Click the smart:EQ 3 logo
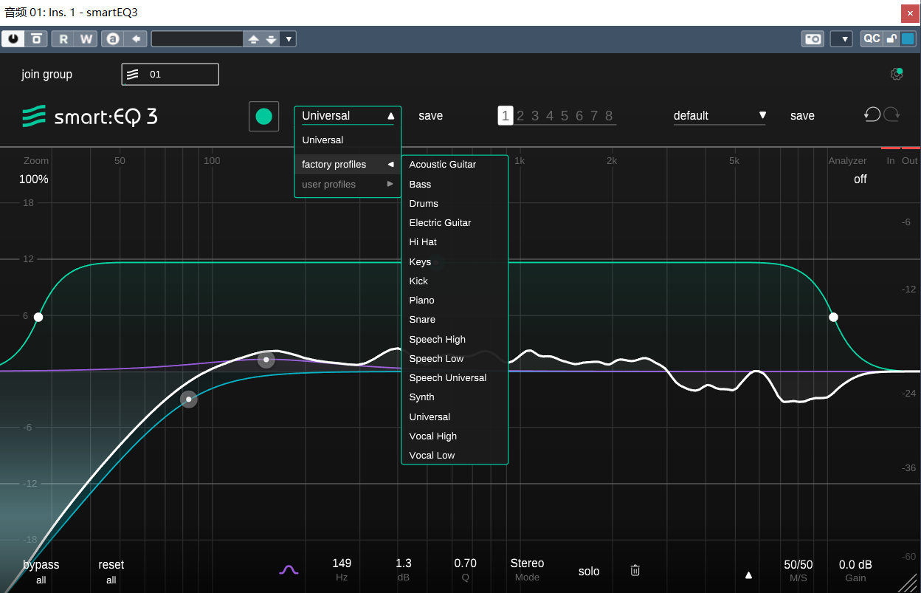 (x=89, y=116)
